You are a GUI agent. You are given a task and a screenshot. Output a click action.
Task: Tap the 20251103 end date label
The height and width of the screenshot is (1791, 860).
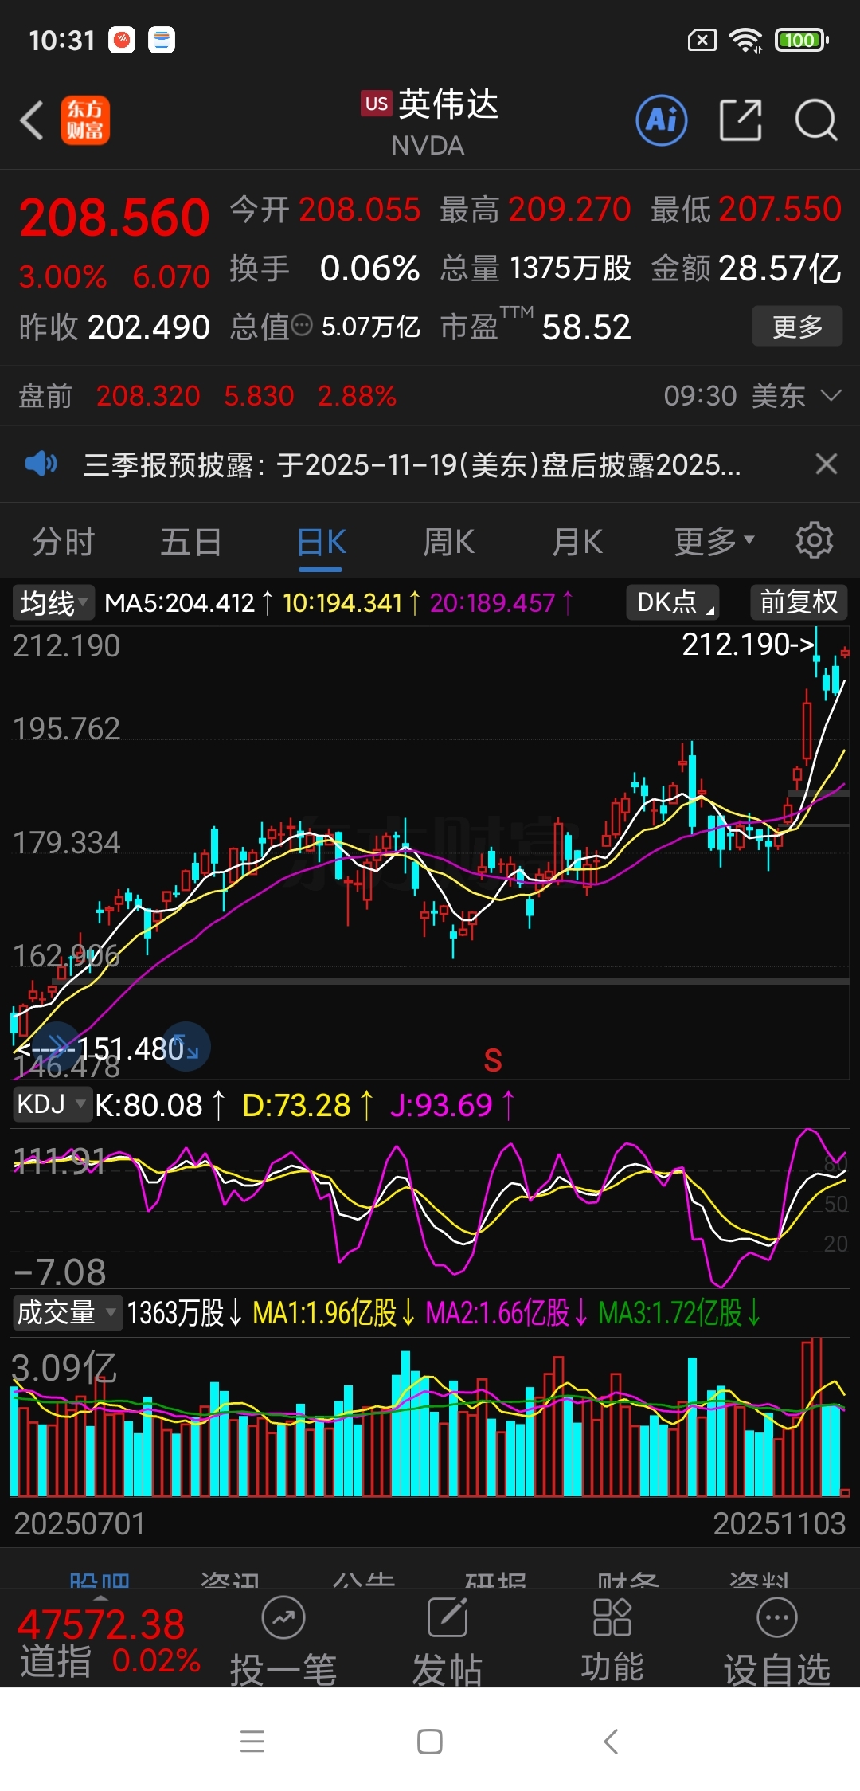(779, 1523)
